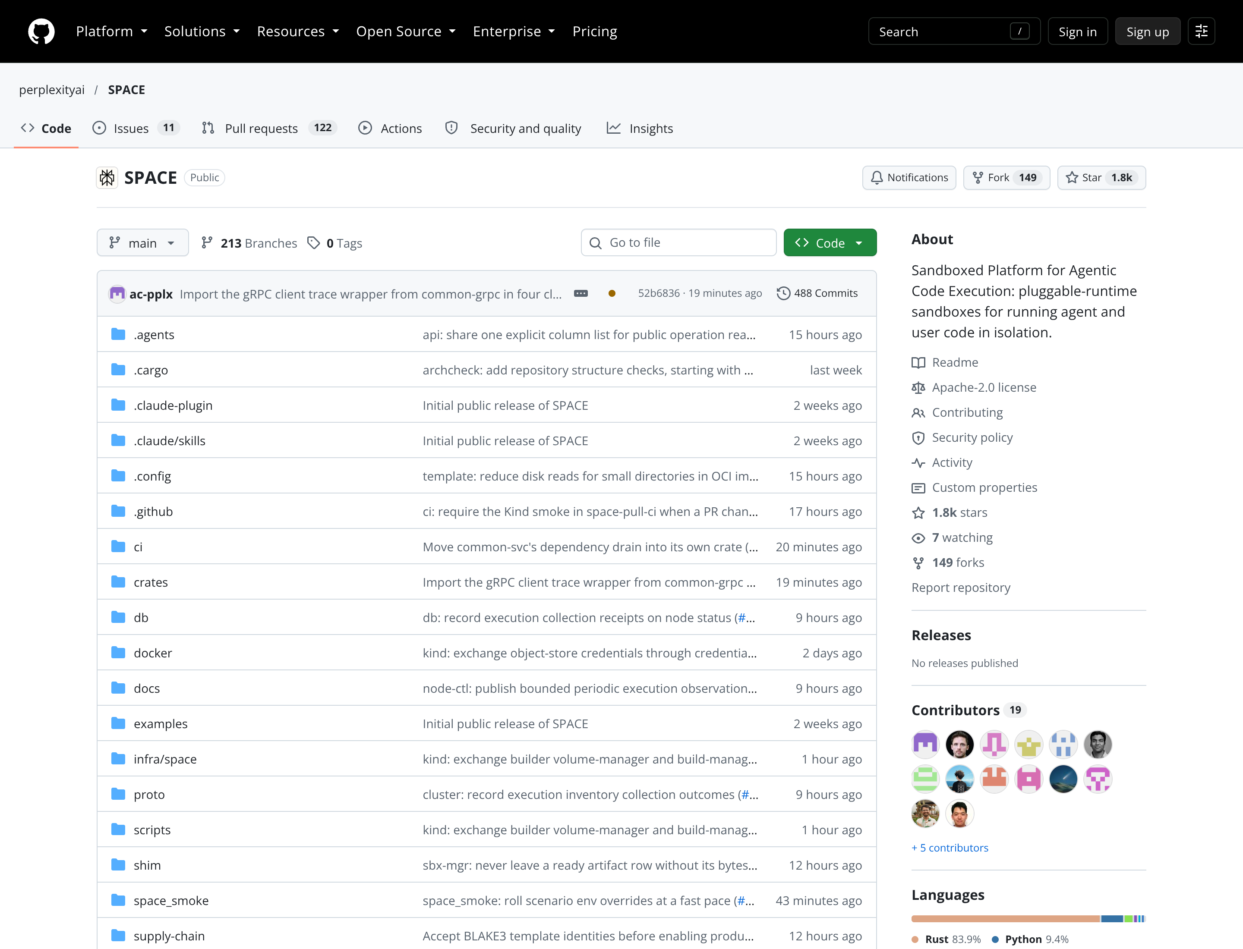Open the Platform dropdown menu
Image resolution: width=1243 pixels, height=949 pixels.
pyautogui.click(x=111, y=31)
